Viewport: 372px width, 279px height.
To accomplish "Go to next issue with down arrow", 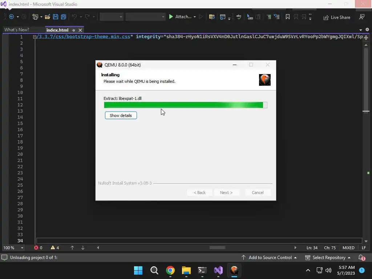I will [x=83, y=248].
